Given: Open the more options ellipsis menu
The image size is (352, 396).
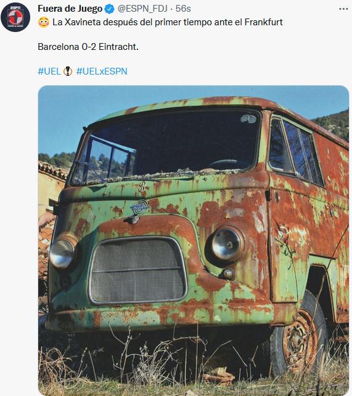Looking at the screenshot, I should click(343, 9).
